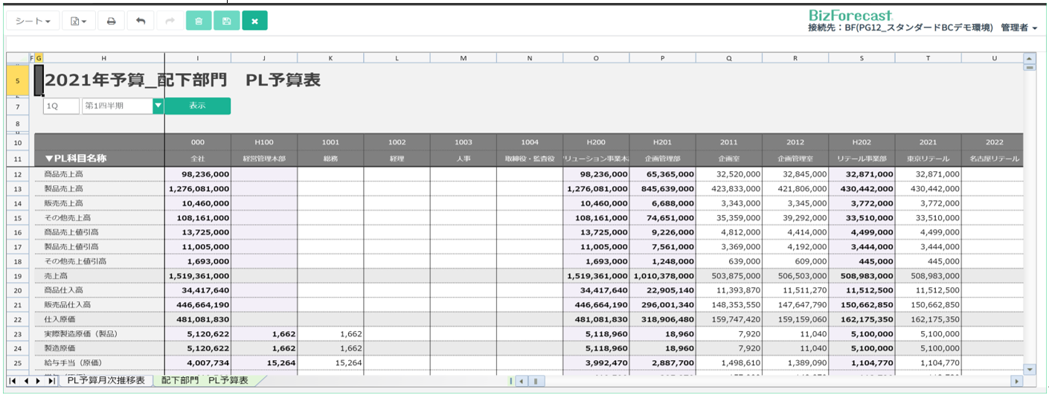1049x395 pixels.
Task: Click the green save floppy icon
Action: [226, 21]
